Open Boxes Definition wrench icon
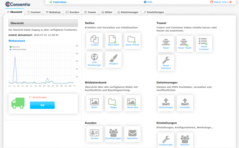Screen dimensions: 239x148 (x=166, y=63)
